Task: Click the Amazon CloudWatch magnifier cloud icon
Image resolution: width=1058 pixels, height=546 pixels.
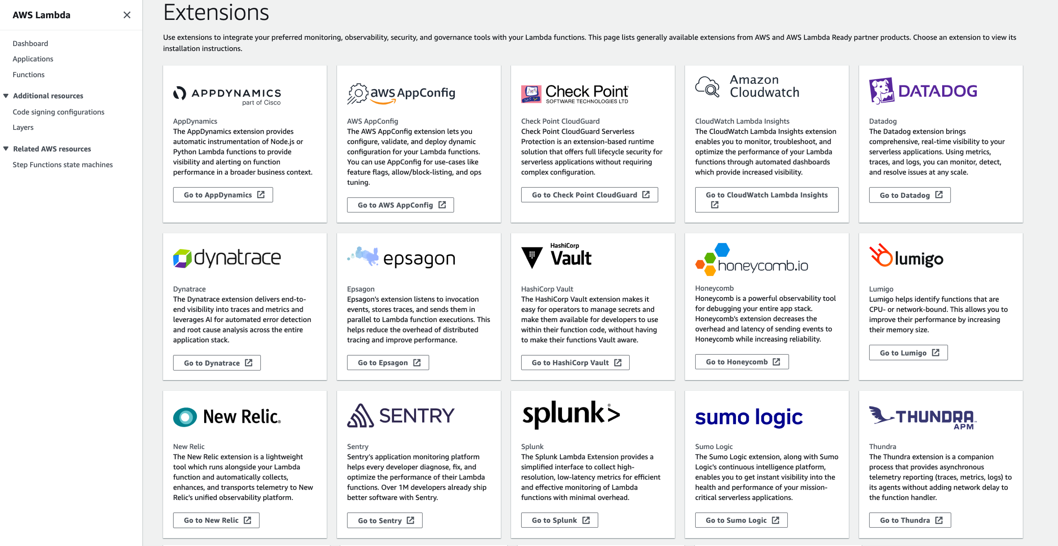Action: (x=707, y=86)
